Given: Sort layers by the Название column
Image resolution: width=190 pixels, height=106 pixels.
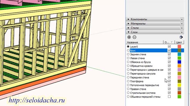Looking at the screenshot, I should [x=145, y=42].
